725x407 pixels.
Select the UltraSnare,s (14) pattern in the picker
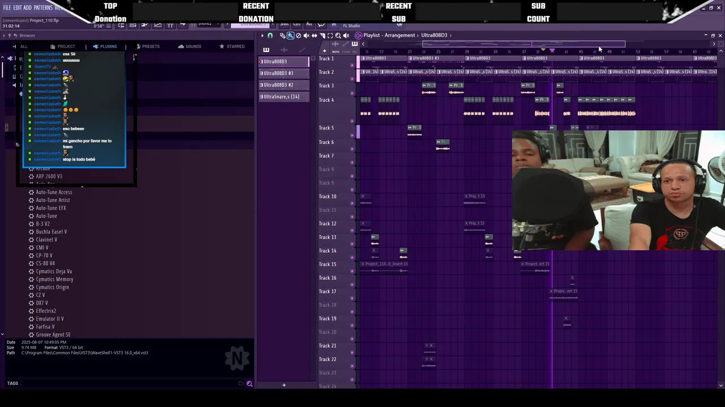tap(284, 97)
